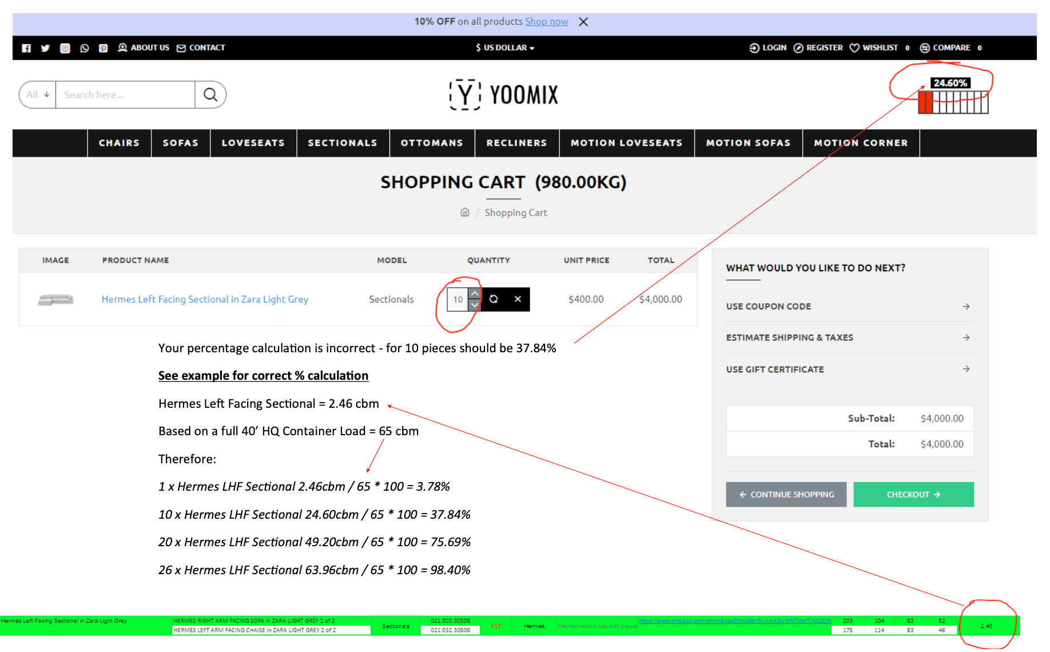The height and width of the screenshot is (652, 1050).
Task: Remove the item with the X icon
Action: [518, 299]
